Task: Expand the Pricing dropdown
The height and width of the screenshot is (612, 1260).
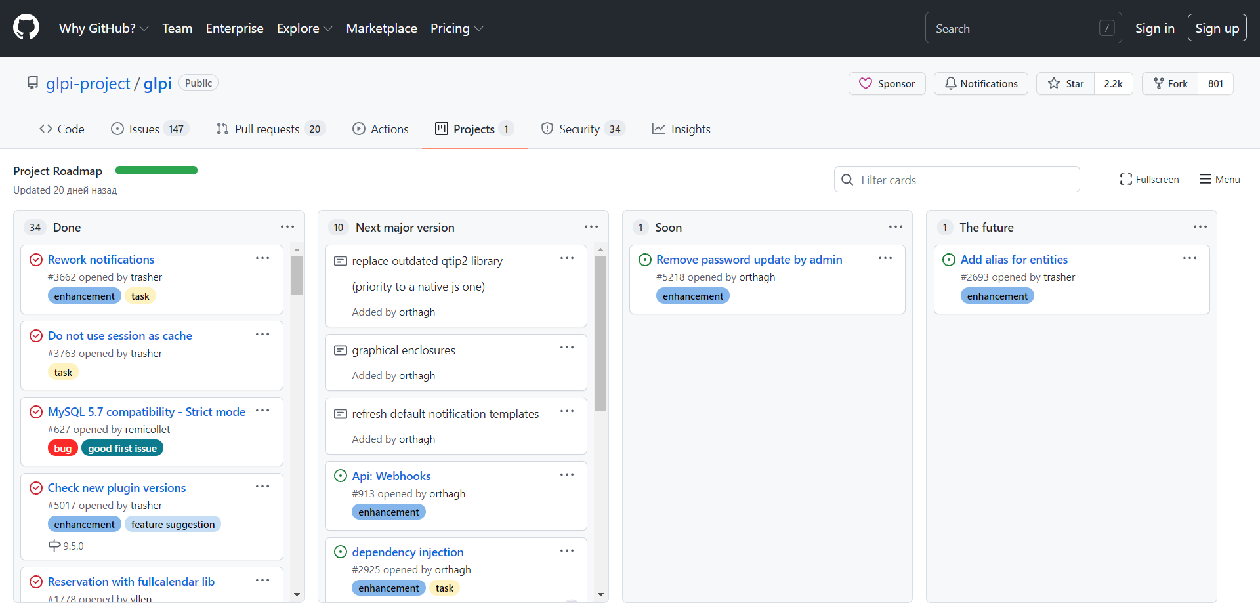Action: 457,28
